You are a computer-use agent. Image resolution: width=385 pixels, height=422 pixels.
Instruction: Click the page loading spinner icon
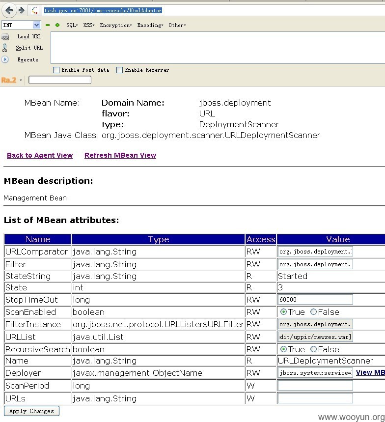(35, 10)
